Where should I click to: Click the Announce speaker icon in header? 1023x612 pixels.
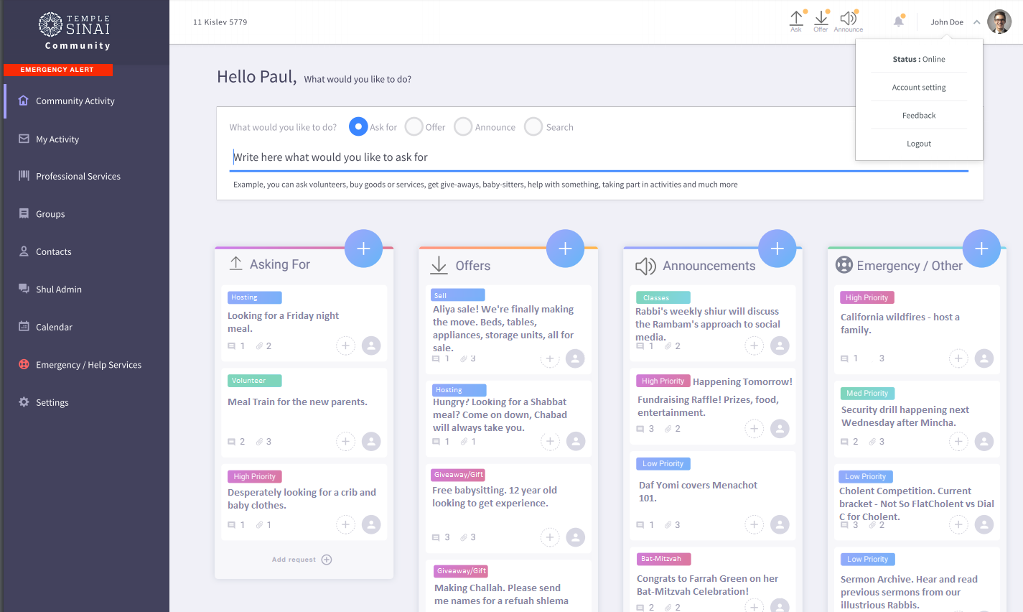(x=848, y=19)
